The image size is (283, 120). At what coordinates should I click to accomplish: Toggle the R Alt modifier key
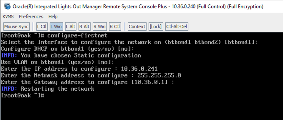[x=84, y=27]
